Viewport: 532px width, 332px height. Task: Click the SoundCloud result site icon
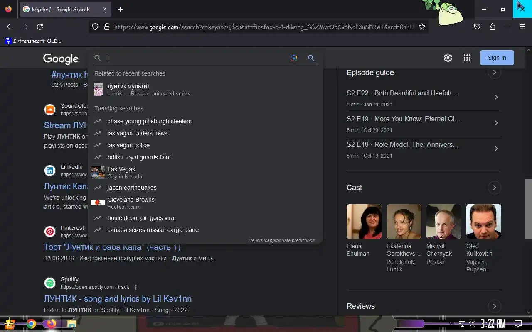point(50,110)
